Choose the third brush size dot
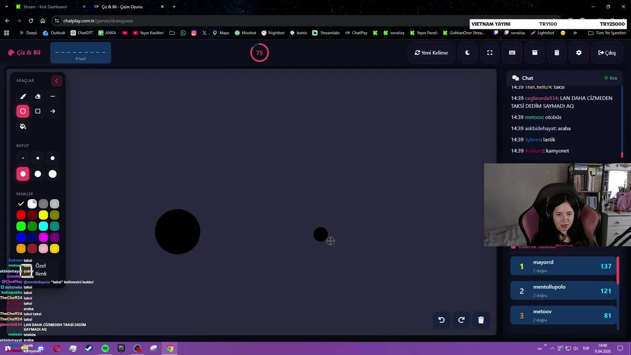 tap(52, 158)
